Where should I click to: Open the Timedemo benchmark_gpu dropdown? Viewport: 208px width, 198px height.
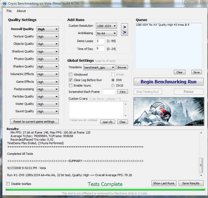click(x=99, y=67)
